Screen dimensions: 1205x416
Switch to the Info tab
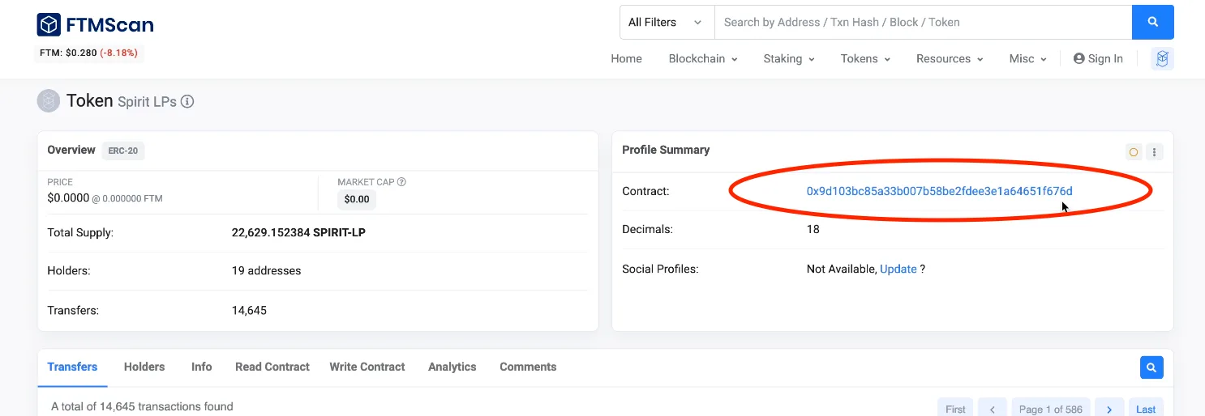[x=202, y=367]
